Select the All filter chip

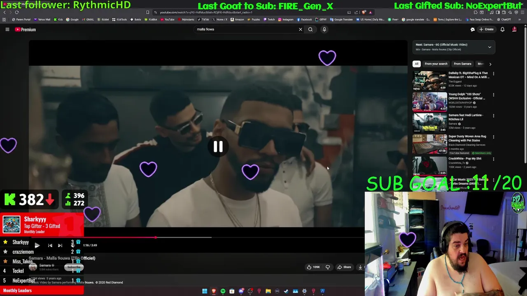pyautogui.click(x=417, y=64)
